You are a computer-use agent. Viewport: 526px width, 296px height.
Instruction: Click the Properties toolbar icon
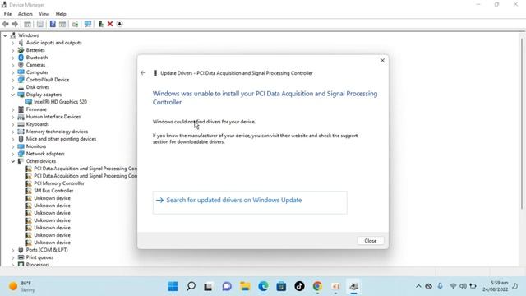coord(40,24)
